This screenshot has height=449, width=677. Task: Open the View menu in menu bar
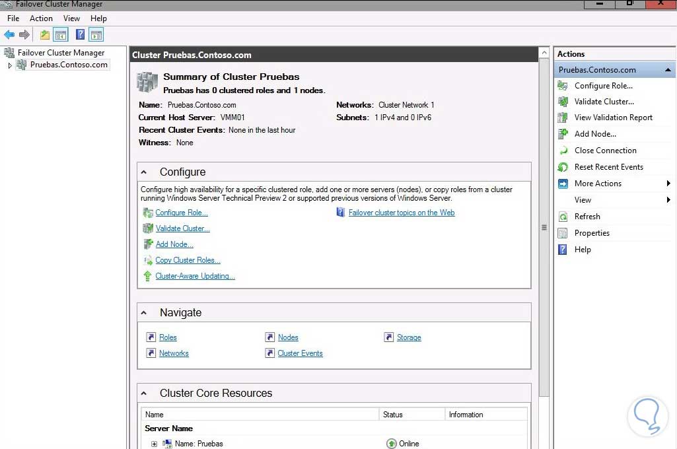coord(71,18)
